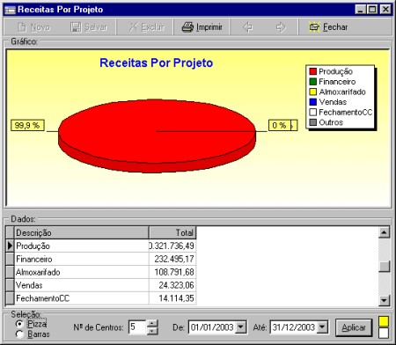Open the De date dropdown
The height and width of the screenshot is (345, 396).
[241, 327]
